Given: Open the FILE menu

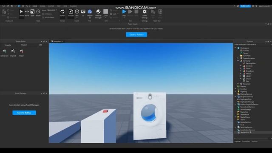Looking at the screenshot, I should (3, 6).
